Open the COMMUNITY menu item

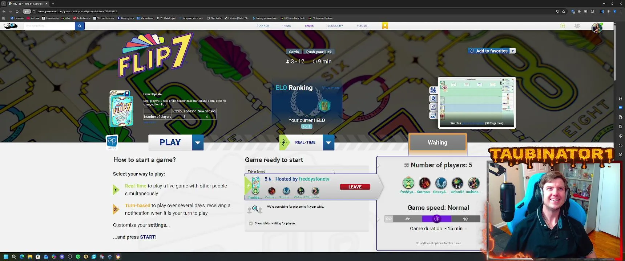[335, 26]
